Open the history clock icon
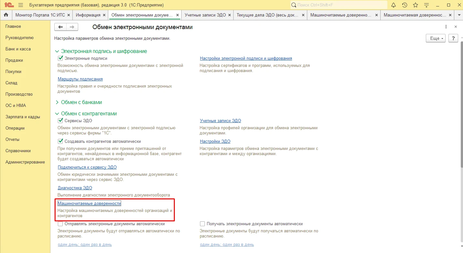Viewport: 463px width, 253px height. (405, 5)
